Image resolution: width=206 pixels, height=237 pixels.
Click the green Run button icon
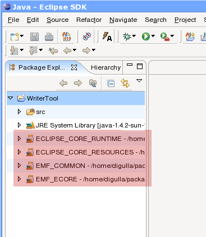pyautogui.click(x=146, y=37)
